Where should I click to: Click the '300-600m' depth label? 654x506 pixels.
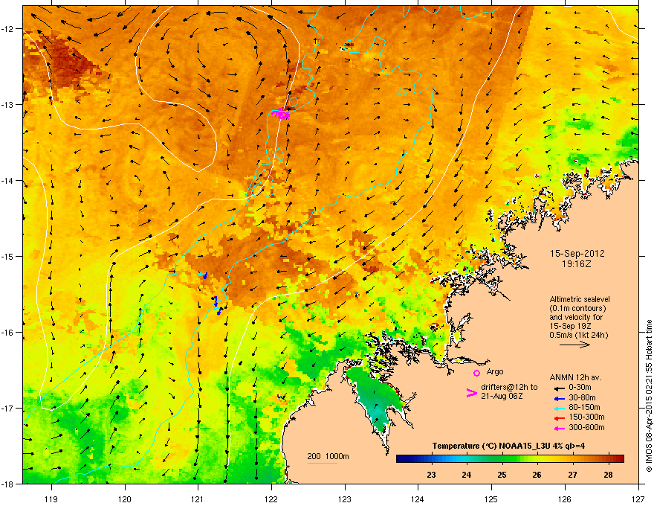pyautogui.click(x=586, y=428)
